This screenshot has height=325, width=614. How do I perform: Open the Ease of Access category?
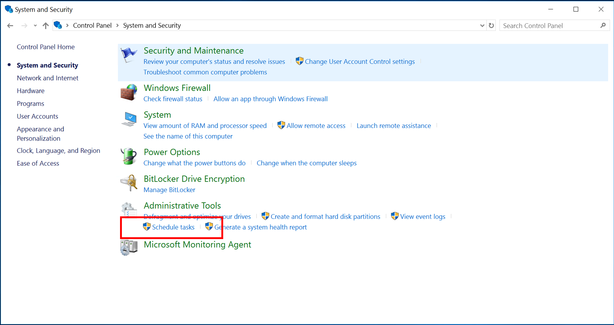38,163
